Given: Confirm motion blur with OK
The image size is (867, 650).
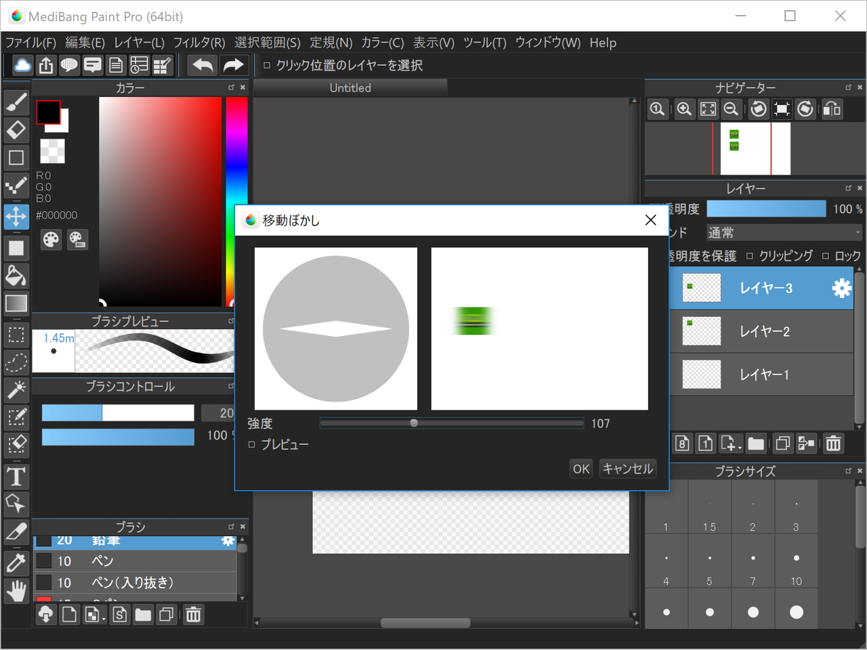Looking at the screenshot, I should [581, 469].
